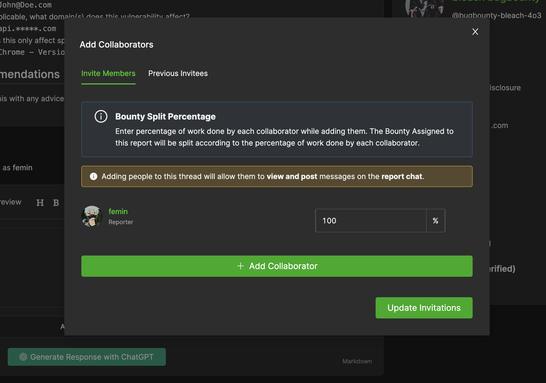Screen dimensions: 546x383
Task: Click the bleach profile avatar in background
Action: pyautogui.click(x=424, y=8)
